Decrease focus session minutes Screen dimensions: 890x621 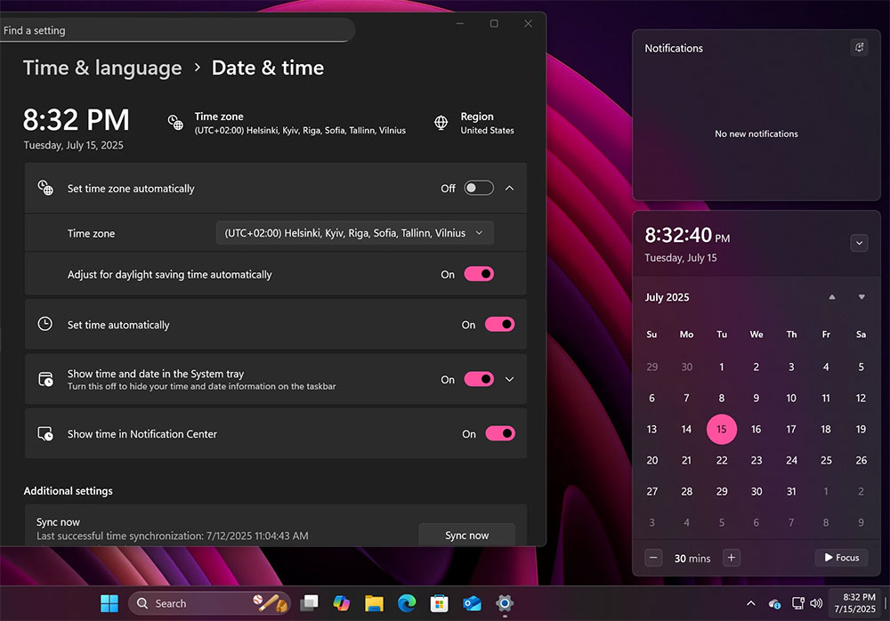click(653, 558)
